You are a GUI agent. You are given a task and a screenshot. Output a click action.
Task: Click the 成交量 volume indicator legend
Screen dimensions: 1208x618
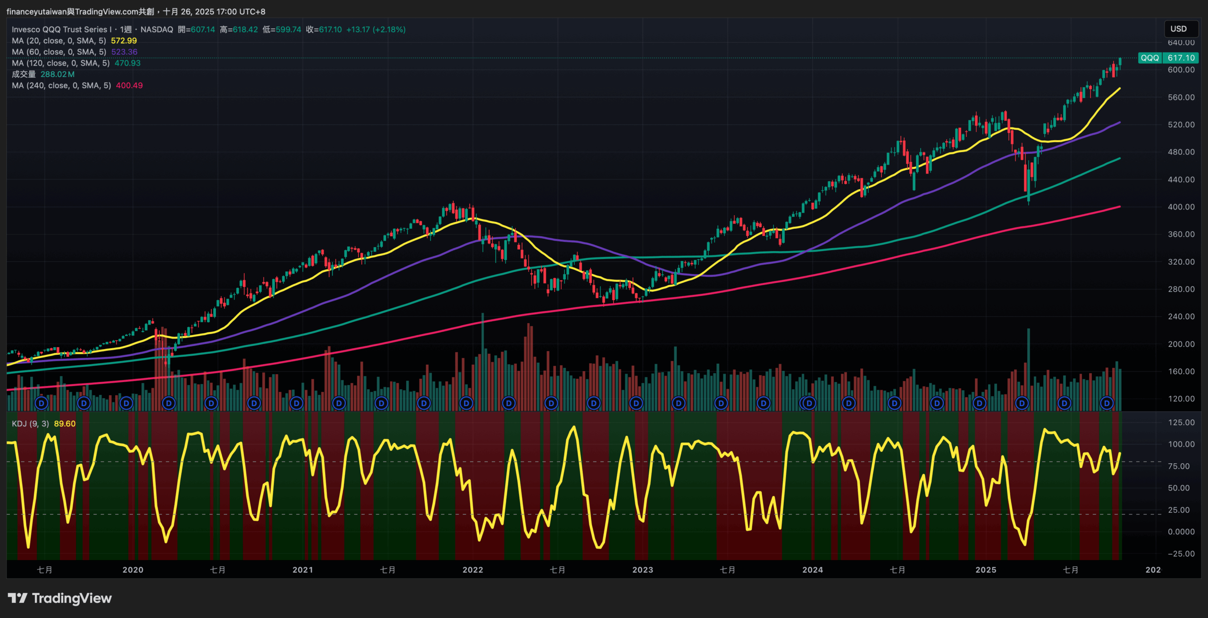coord(24,74)
